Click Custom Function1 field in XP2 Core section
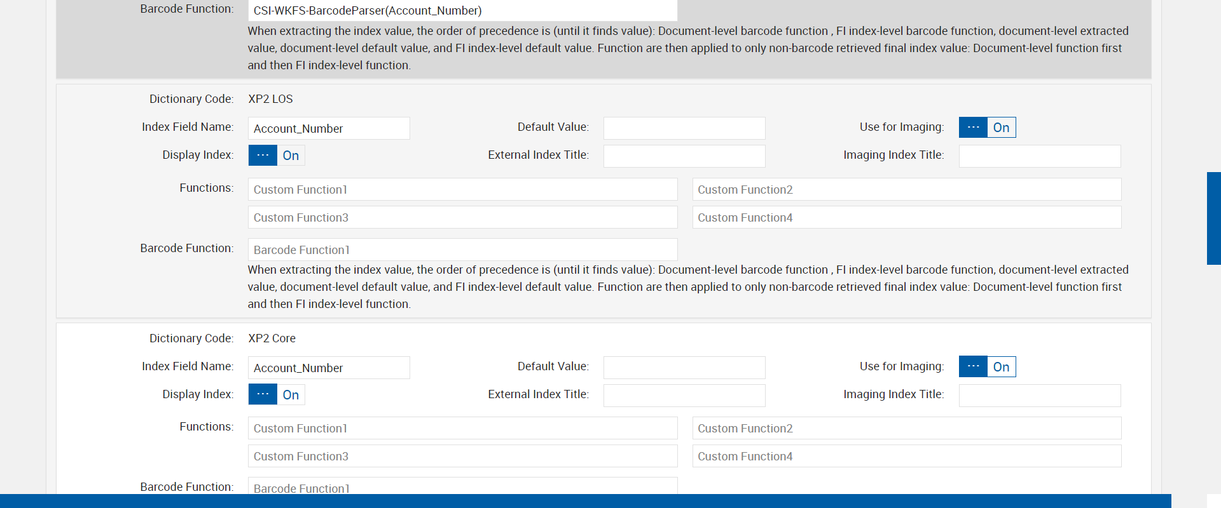This screenshot has height=508, width=1221. 462,428
